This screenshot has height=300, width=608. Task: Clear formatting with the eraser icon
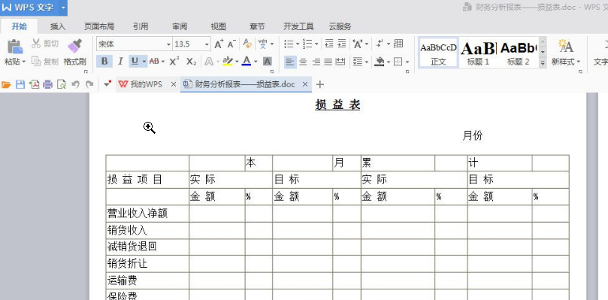tap(247, 44)
